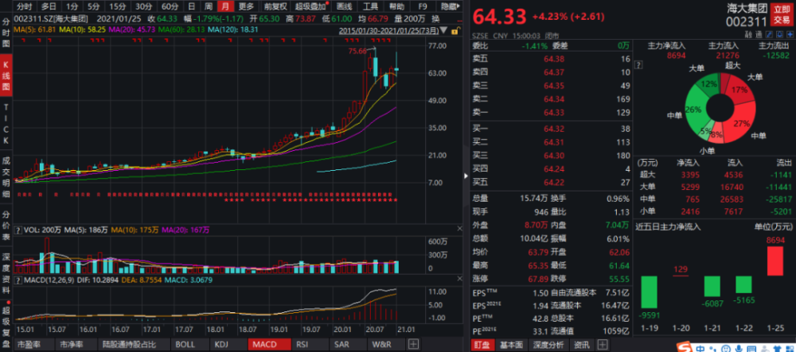Click the question mark help icon near pie chart
The height and width of the screenshot is (352, 796).
pos(638,65)
